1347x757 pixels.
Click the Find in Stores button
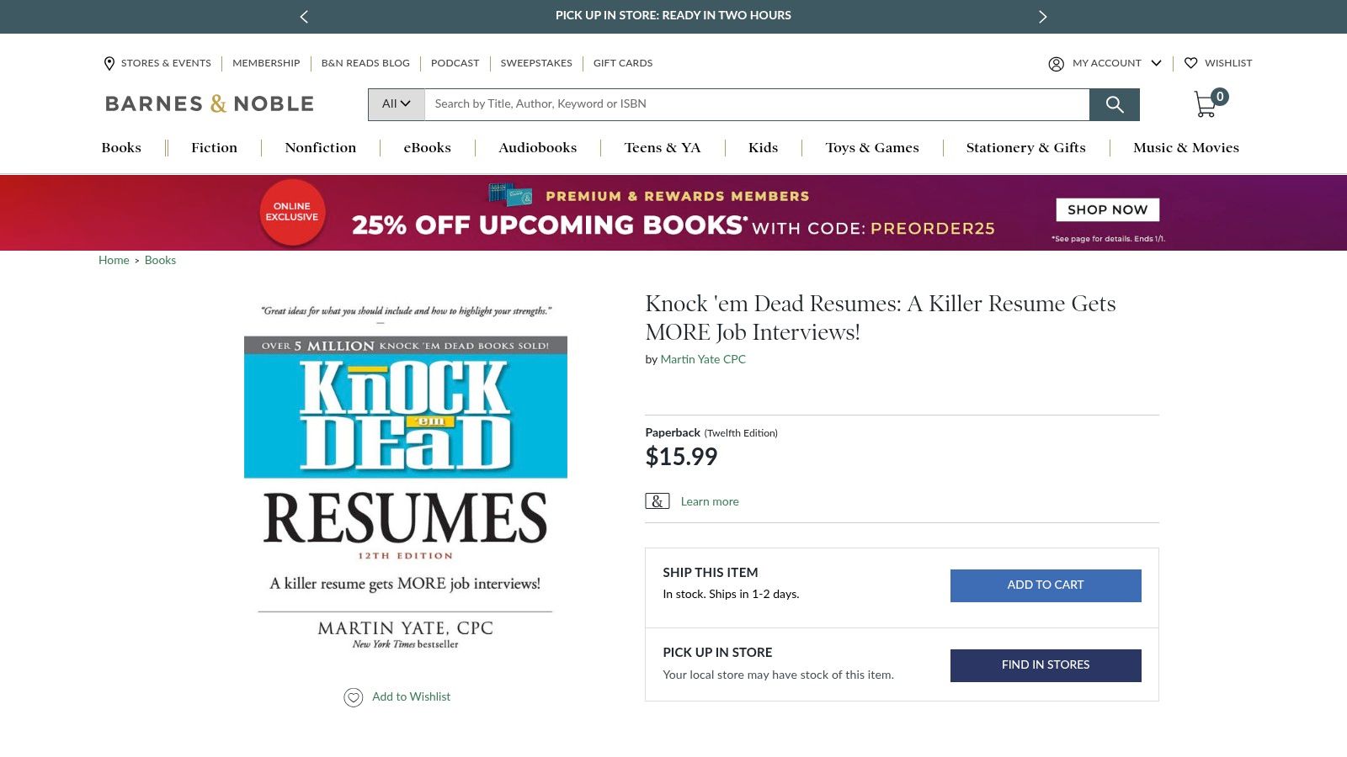tap(1045, 664)
